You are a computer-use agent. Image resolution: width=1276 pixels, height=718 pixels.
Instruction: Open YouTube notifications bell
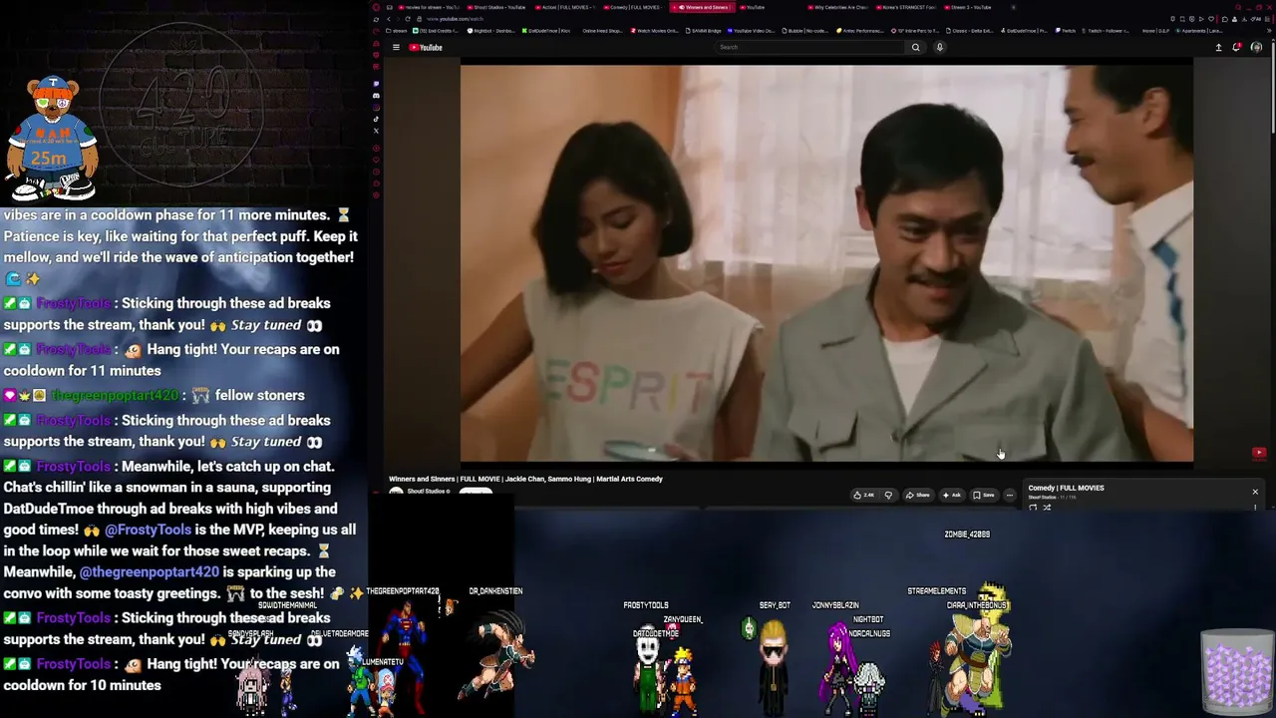pyautogui.click(x=1237, y=47)
